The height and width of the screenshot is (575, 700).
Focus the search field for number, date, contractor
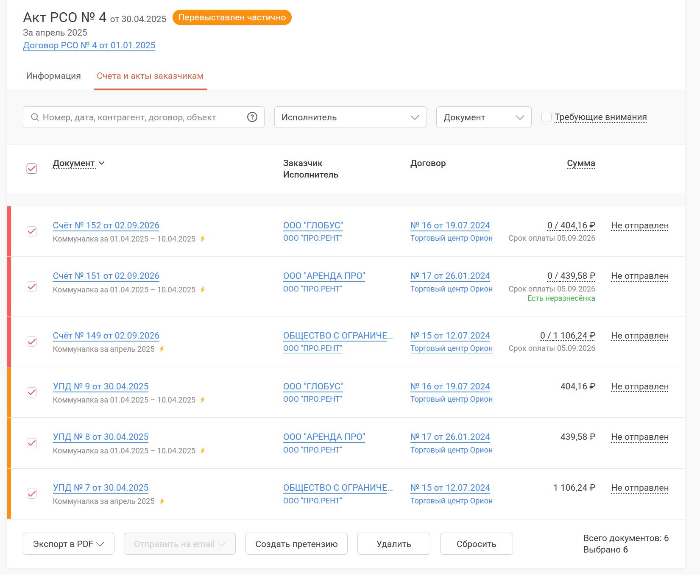click(144, 117)
